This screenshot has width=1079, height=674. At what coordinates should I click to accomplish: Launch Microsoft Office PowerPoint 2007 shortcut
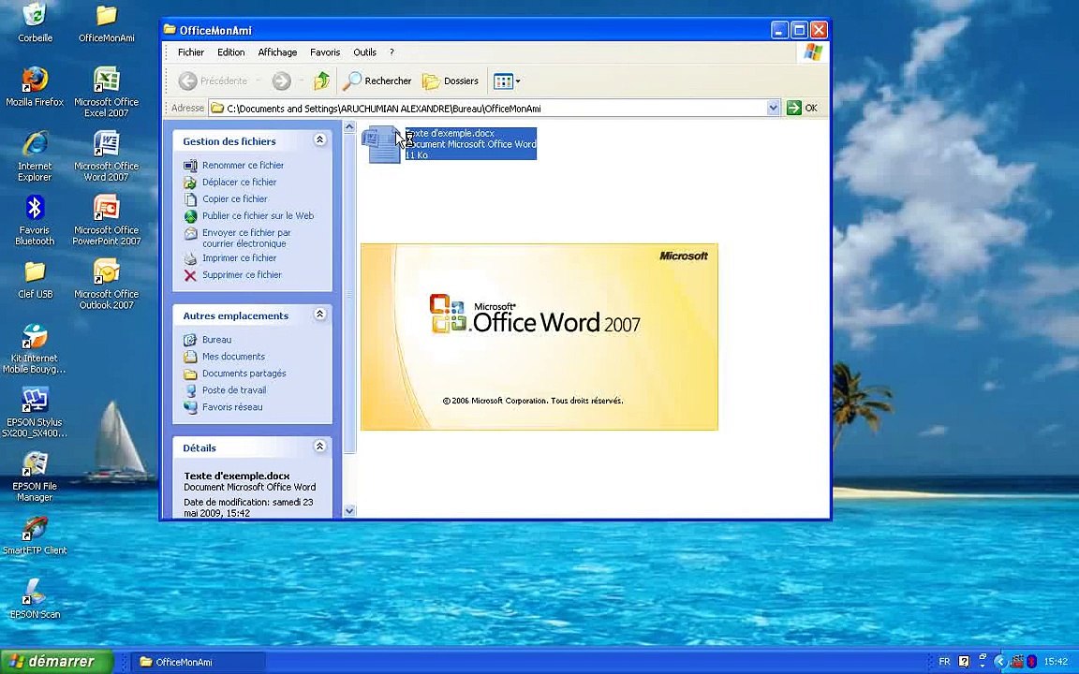tap(106, 220)
